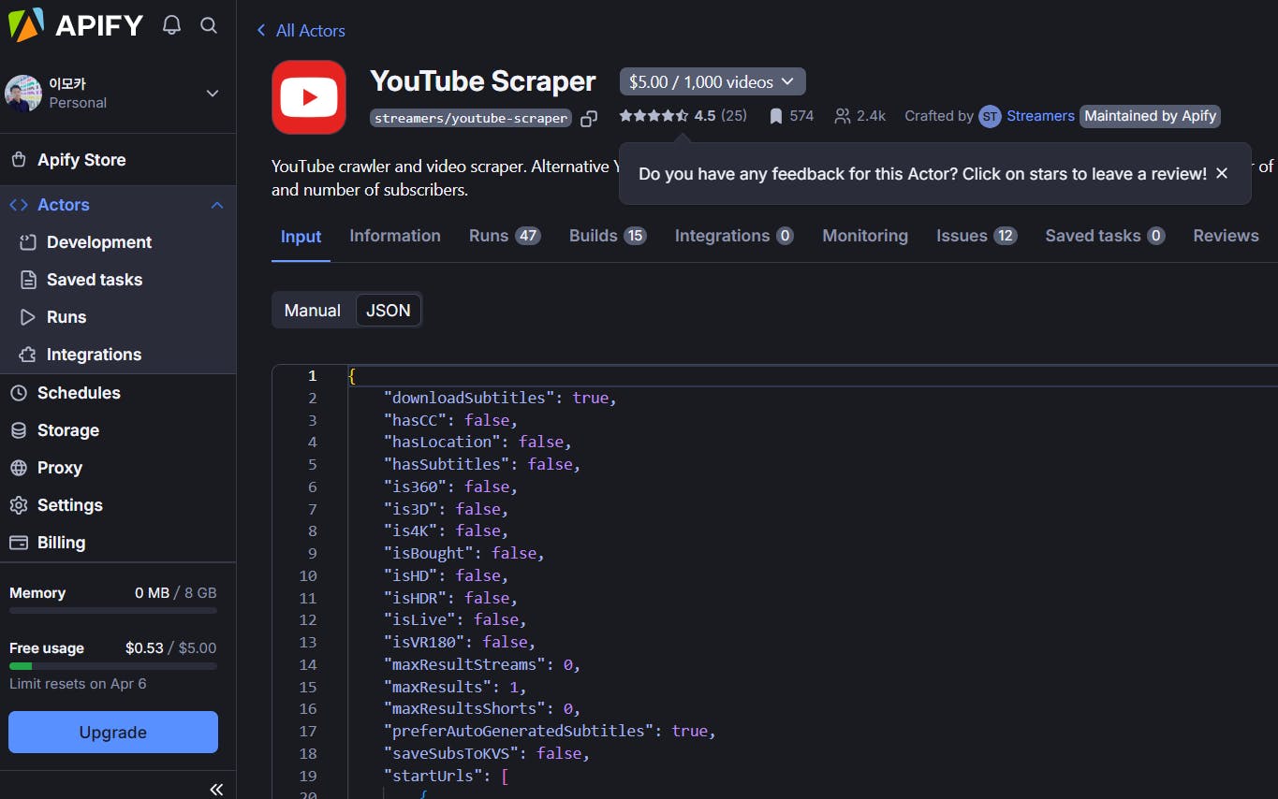The height and width of the screenshot is (799, 1278).
Task: Click the YouTube Scraper actor logo
Action: coord(309,97)
